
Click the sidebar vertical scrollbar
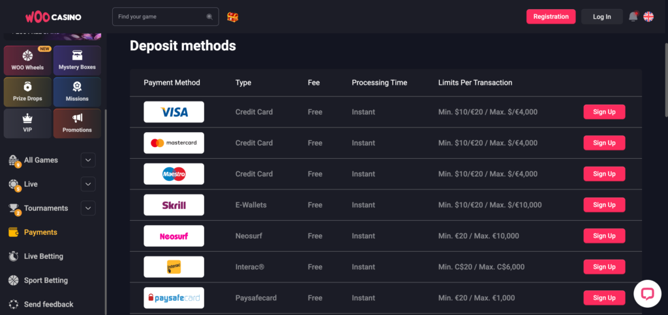(106, 213)
